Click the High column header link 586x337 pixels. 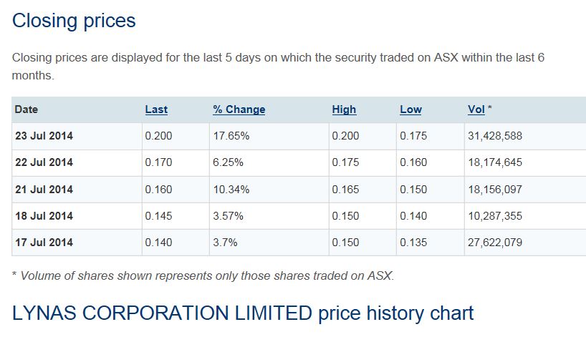344,109
